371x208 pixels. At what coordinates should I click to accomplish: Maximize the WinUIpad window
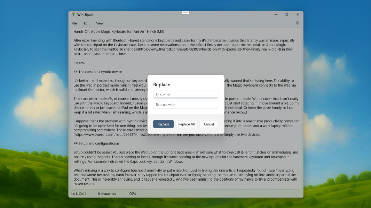tap(286, 15)
